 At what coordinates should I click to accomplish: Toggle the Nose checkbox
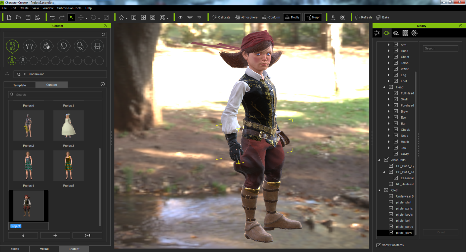tap(396, 135)
